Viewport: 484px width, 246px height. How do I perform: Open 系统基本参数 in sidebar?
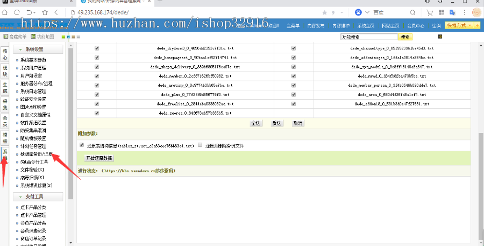pyautogui.click(x=33, y=60)
